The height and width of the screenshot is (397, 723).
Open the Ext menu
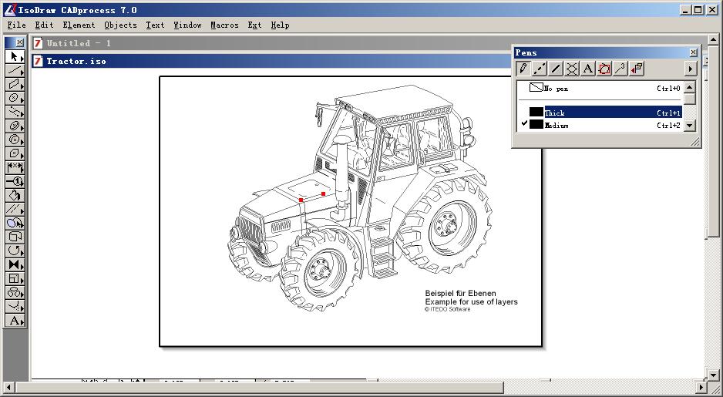(254, 25)
